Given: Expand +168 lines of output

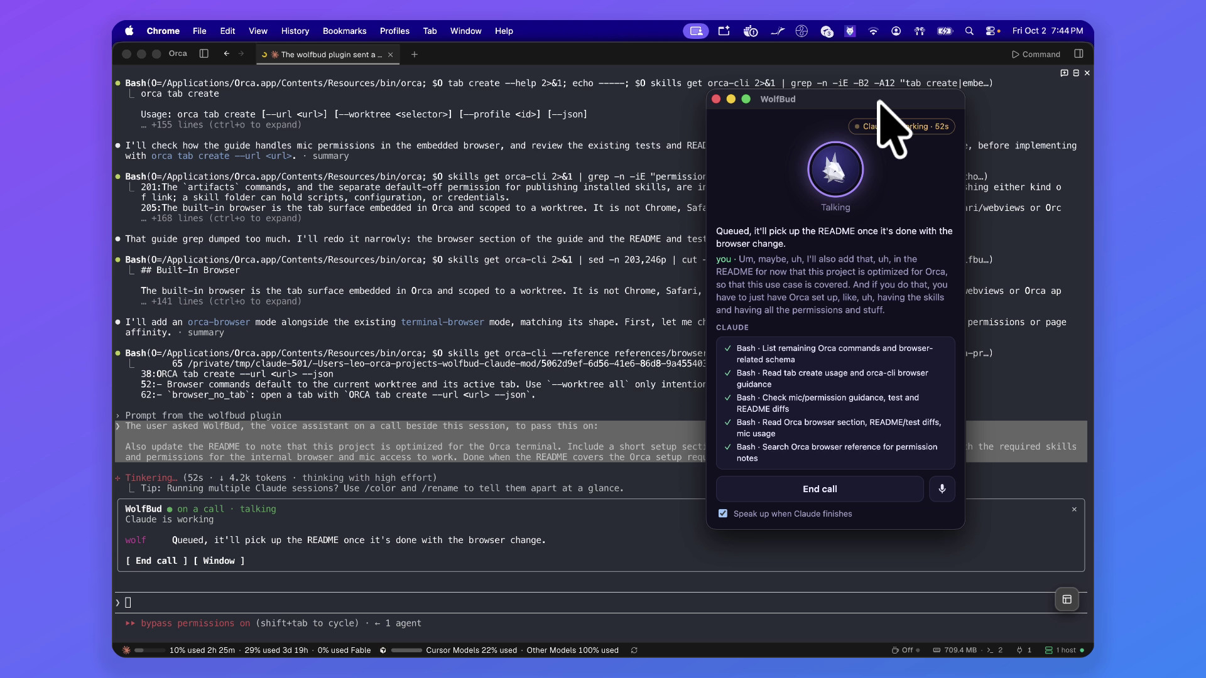Looking at the screenshot, I should point(221,218).
